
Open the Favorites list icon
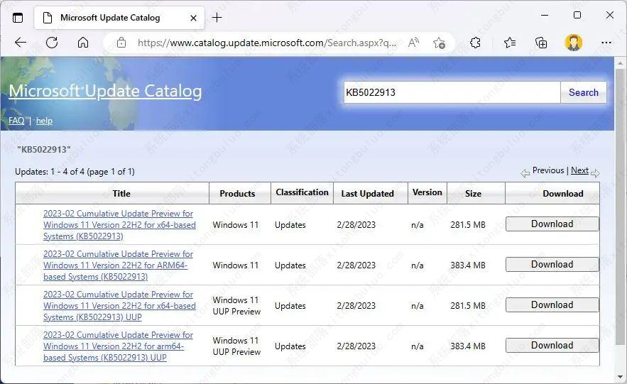coord(510,43)
